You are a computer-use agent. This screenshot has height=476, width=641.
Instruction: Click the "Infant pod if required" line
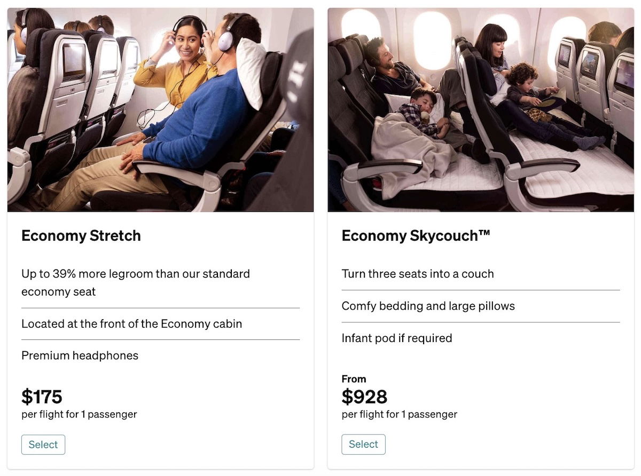pyautogui.click(x=397, y=338)
